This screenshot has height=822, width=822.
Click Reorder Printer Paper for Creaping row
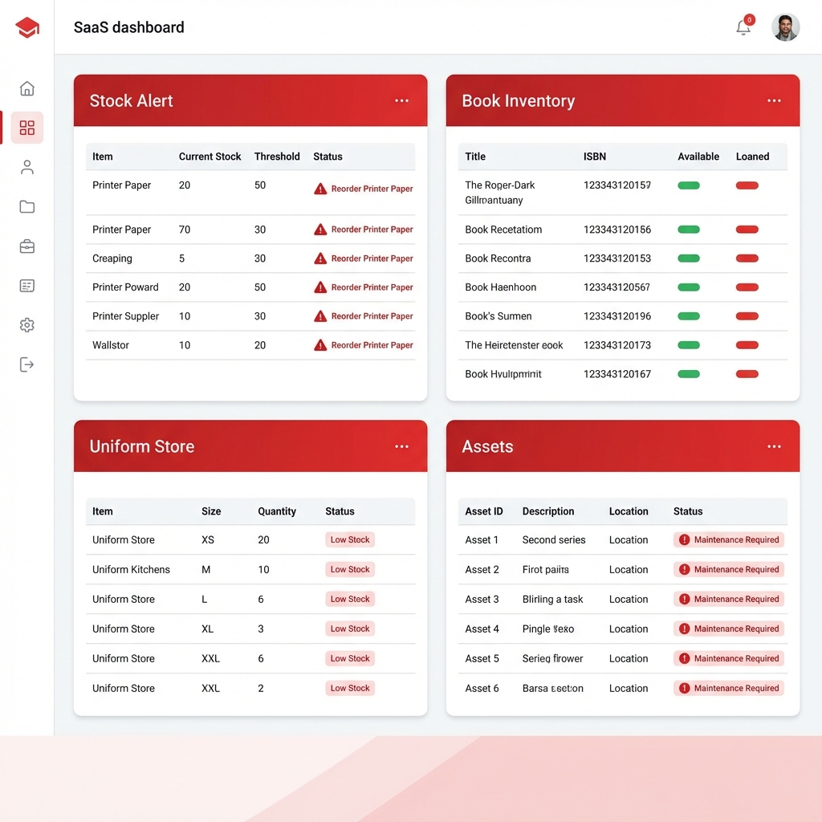click(364, 258)
